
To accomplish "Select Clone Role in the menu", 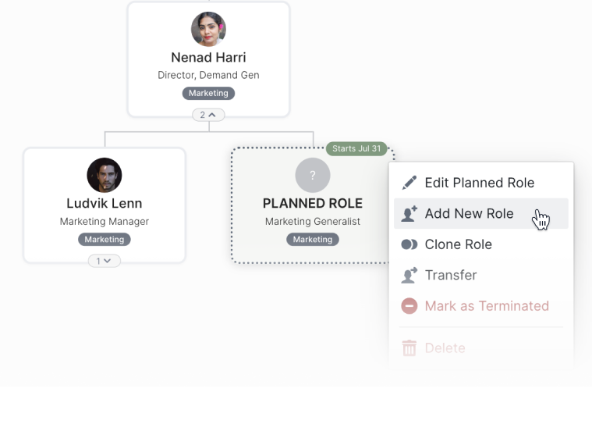I will (458, 244).
